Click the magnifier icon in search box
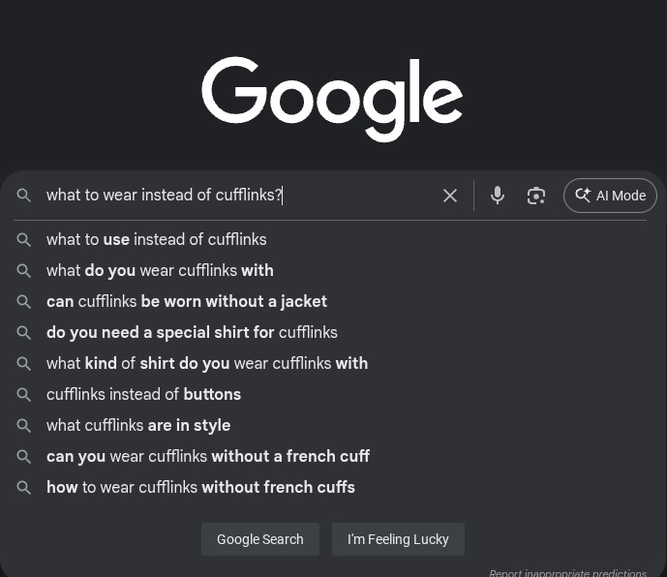 coord(24,196)
